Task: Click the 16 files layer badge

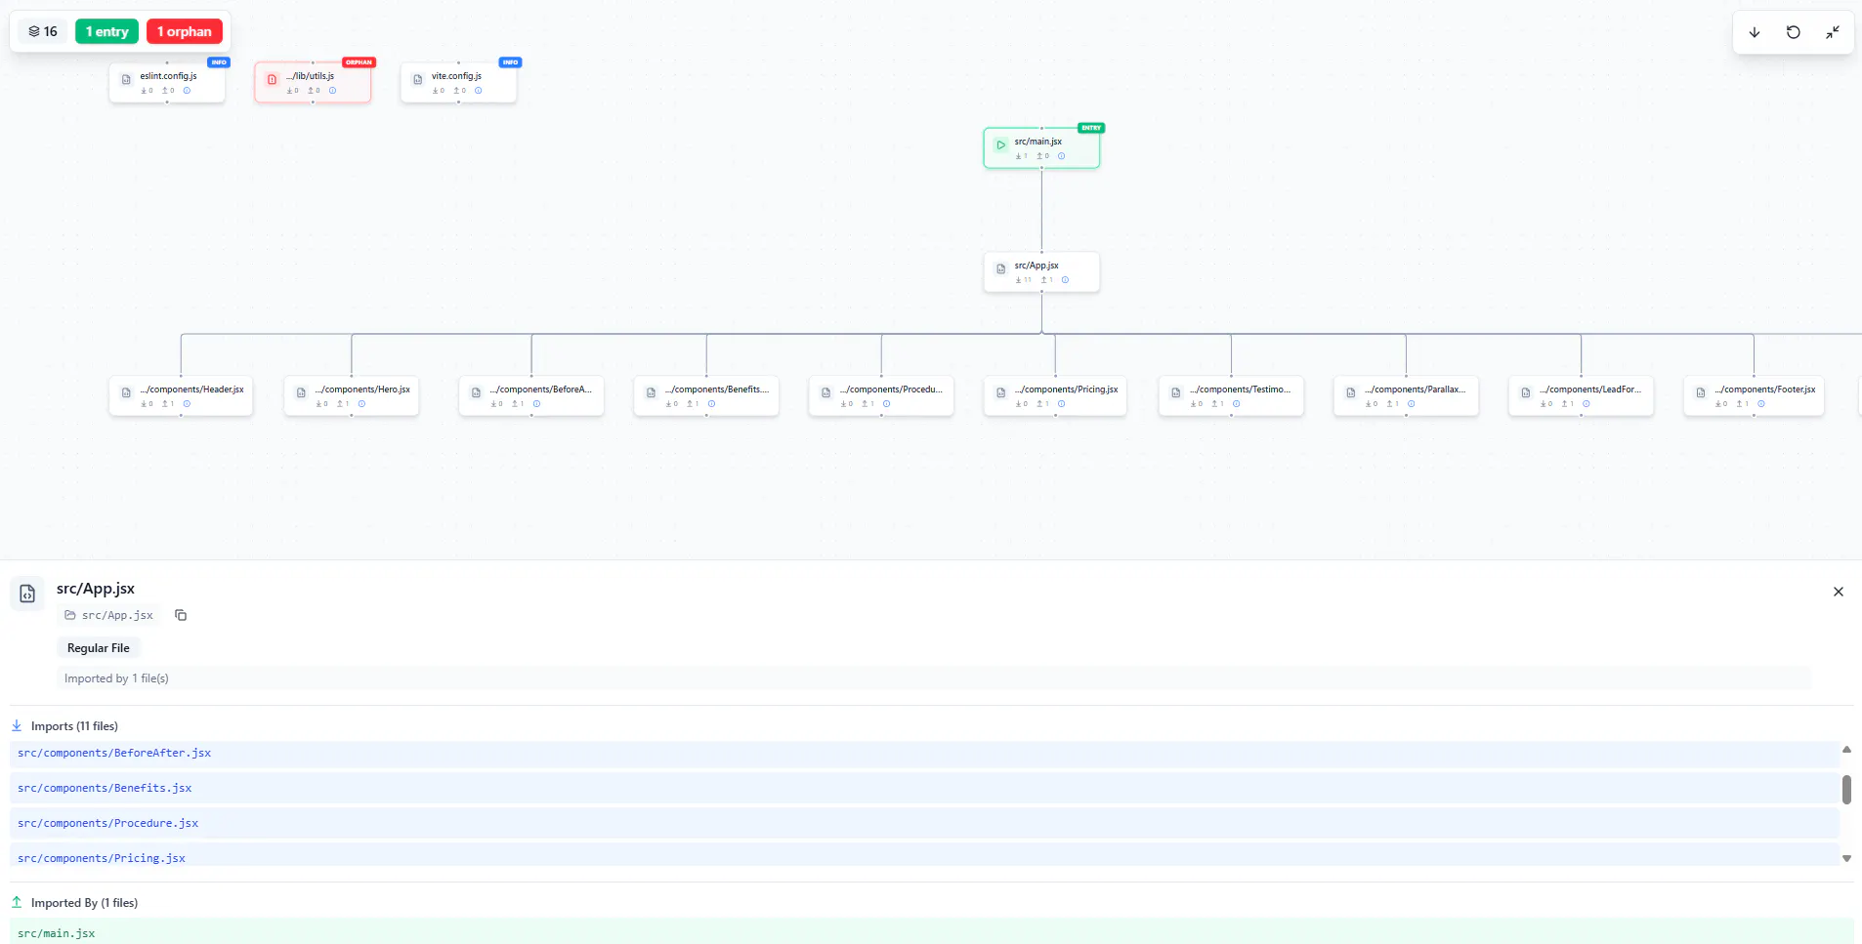Action: [43, 31]
